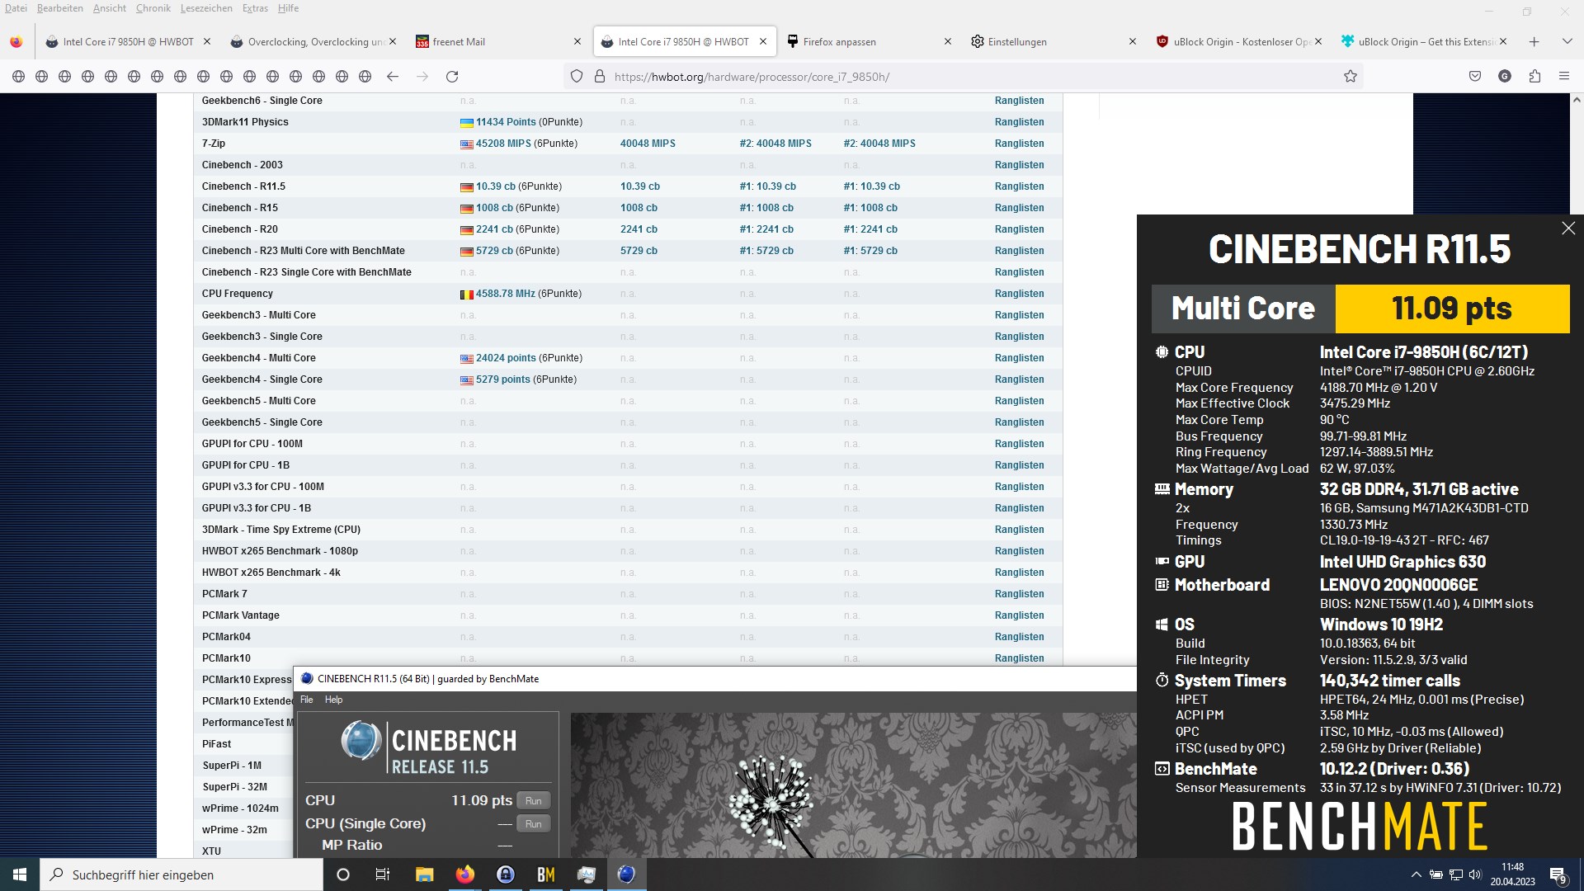Click the 4588.78 MHz CPU Frequency score
The image size is (1584, 891).
[x=506, y=294]
